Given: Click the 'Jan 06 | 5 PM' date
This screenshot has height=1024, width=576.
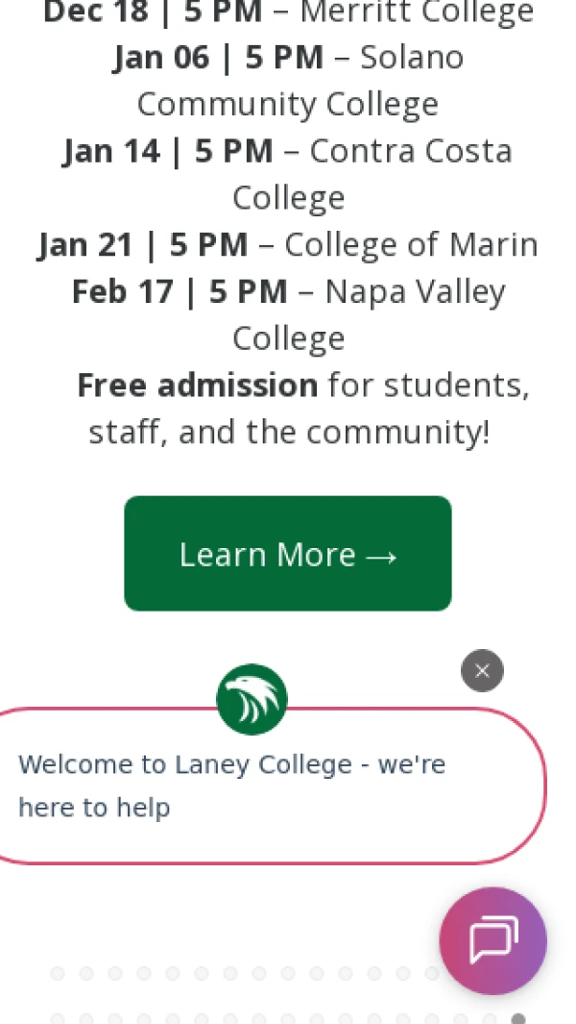Looking at the screenshot, I should [x=218, y=58].
